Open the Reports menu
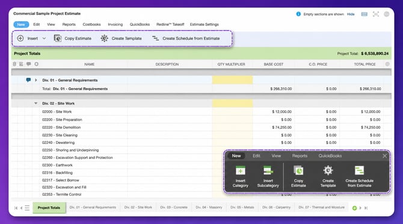 (x=69, y=25)
